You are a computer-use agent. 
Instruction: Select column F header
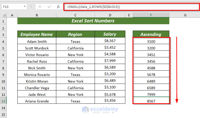point(151,15)
